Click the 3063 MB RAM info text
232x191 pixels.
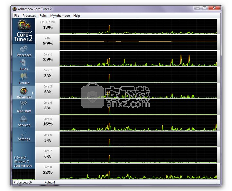coord(23,166)
